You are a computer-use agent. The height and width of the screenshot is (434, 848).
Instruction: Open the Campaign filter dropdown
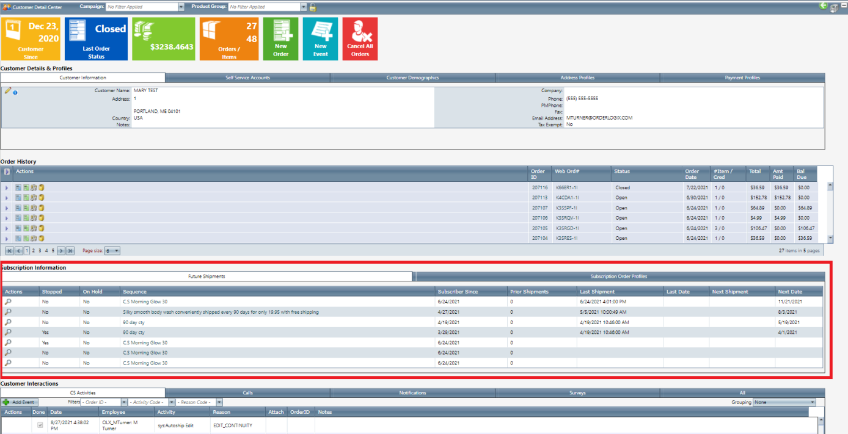(181, 7)
